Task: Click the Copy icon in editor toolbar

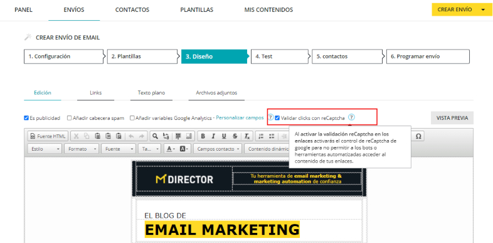Action: tap(87, 136)
